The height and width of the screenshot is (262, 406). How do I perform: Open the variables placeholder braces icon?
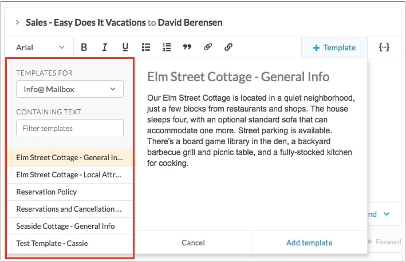coord(384,47)
